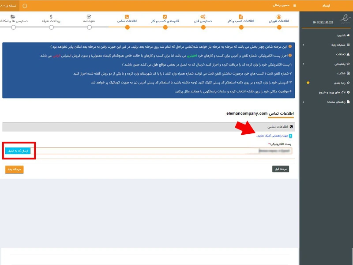Click the جهت راهنمایی کلیک نمایید help link
Screen dimensions: 353x265
coord(272,136)
